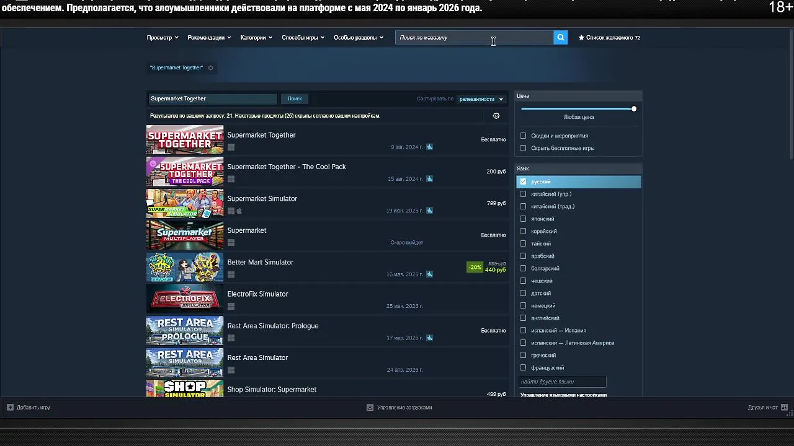This screenshot has height=446, width=794.
Task: Open Supermarket Together - The Cool Pack title
Action: click(287, 167)
